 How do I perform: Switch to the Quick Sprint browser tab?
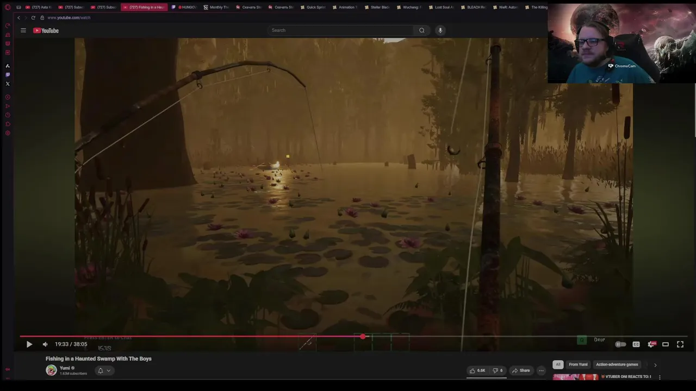[x=313, y=7]
